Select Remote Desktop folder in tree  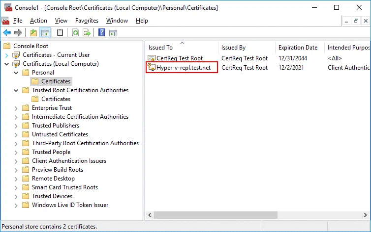coord(53,179)
